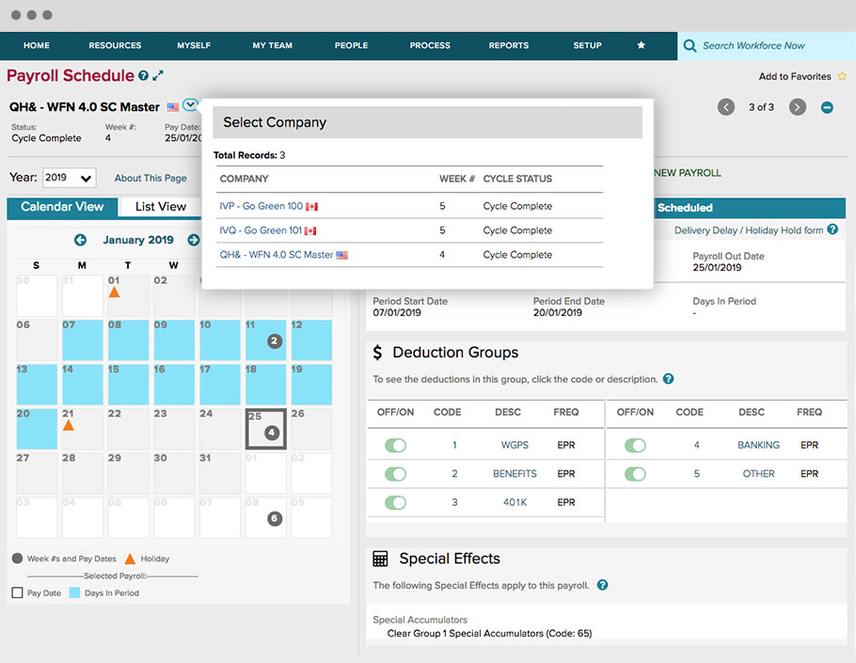Open HOME menu
The width and height of the screenshot is (856, 663).
pyautogui.click(x=37, y=45)
